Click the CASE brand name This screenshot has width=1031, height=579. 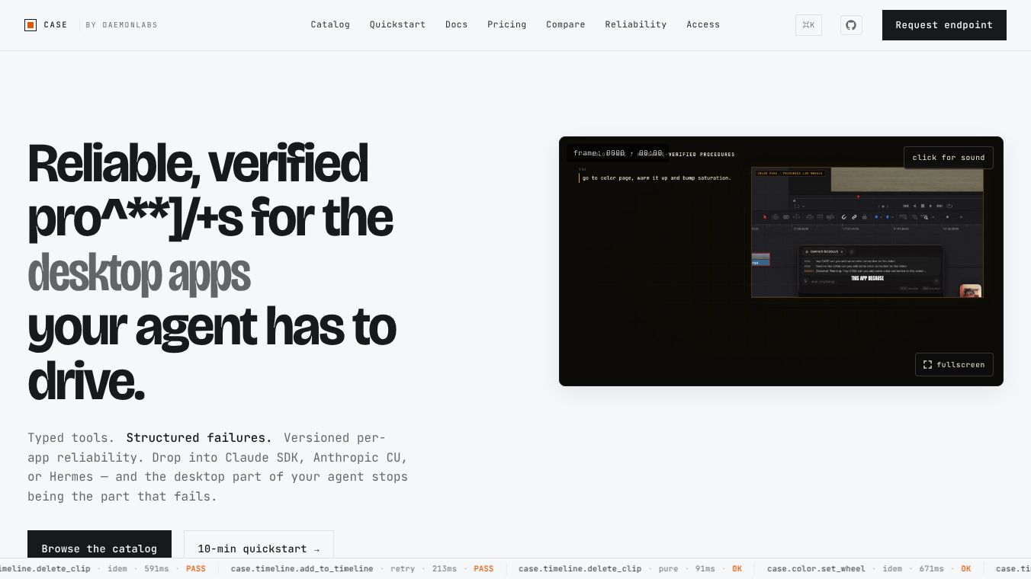click(56, 25)
